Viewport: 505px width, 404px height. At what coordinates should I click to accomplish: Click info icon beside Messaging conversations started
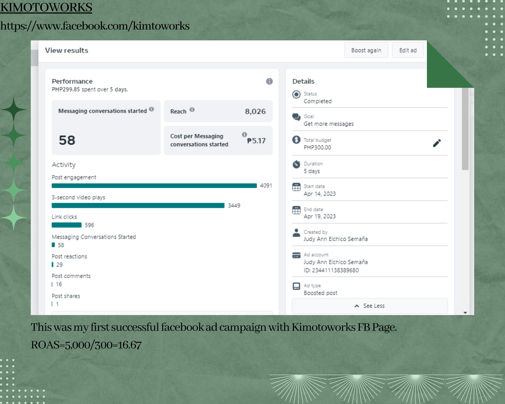151,109
